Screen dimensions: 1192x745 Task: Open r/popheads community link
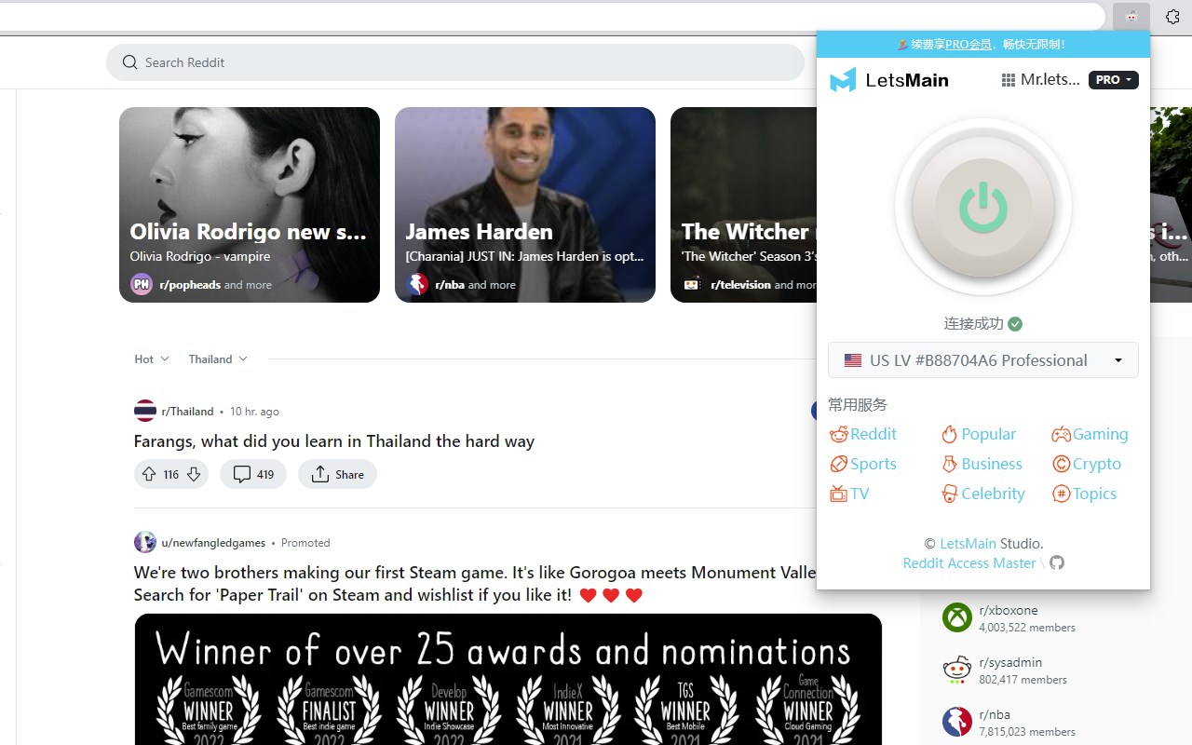point(190,285)
